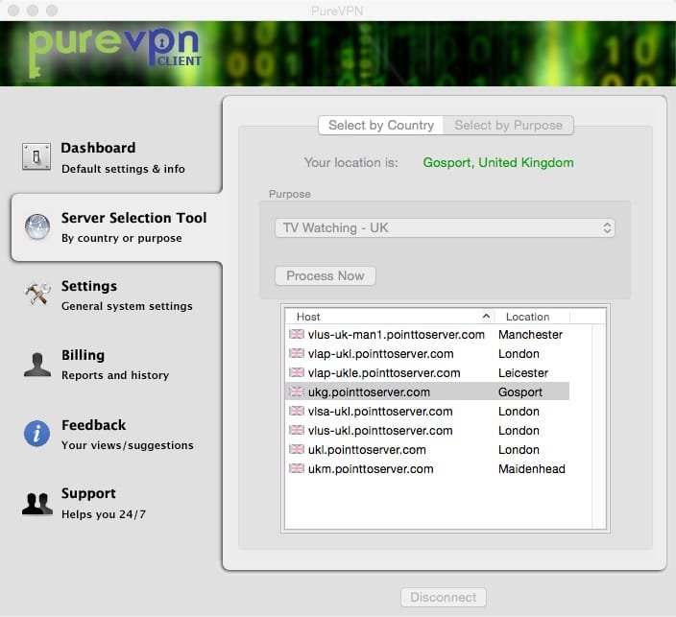Sort server list by Host column
This screenshot has width=676, height=617.
(389, 316)
